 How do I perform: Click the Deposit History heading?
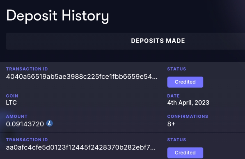pyautogui.click(x=58, y=16)
